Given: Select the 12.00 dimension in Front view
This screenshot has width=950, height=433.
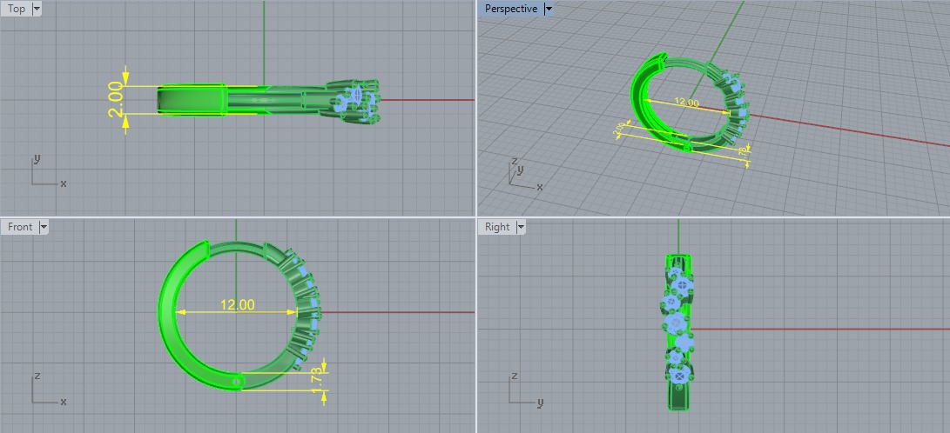Looking at the screenshot, I should [237, 305].
